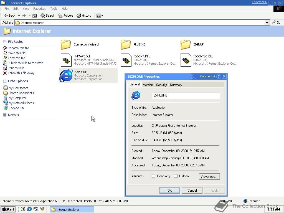Click Cancel in IEXPLORE Properties
This screenshot has width=284, height=213.
point(192,190)
